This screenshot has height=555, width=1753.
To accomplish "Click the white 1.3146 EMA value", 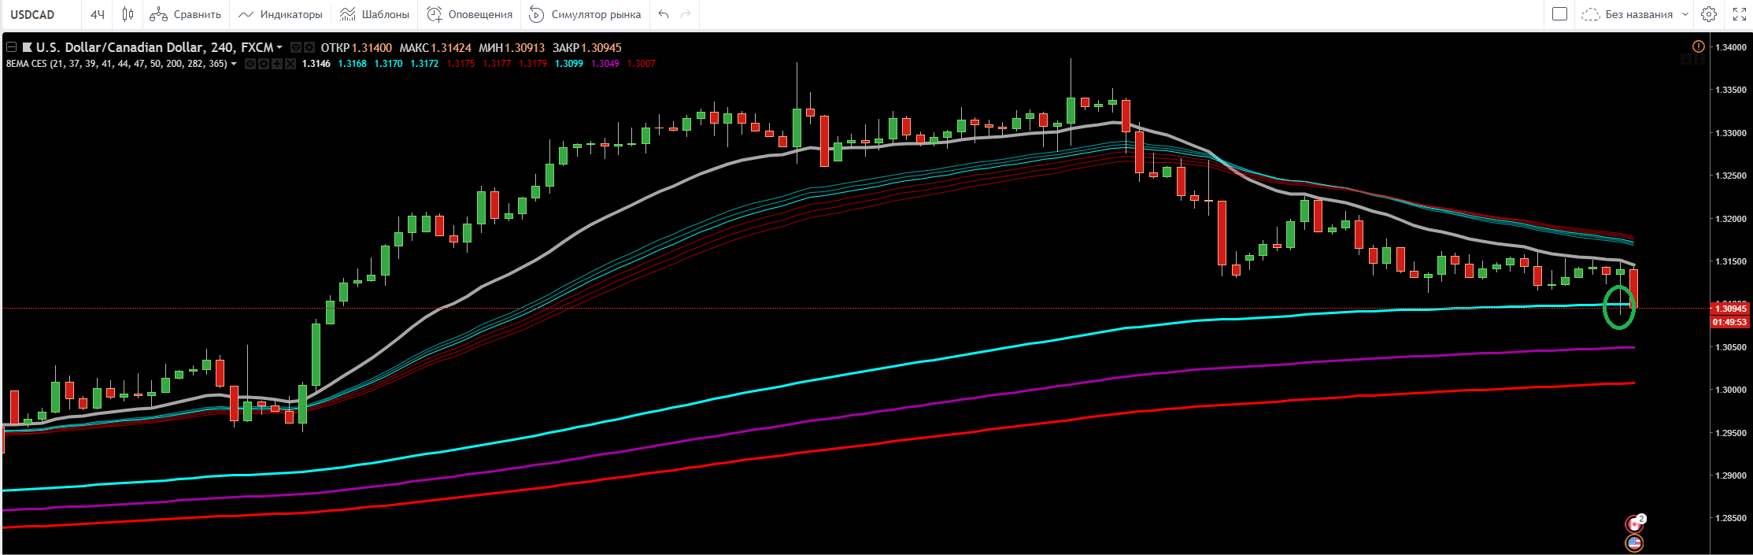I will tap(316, 64).
